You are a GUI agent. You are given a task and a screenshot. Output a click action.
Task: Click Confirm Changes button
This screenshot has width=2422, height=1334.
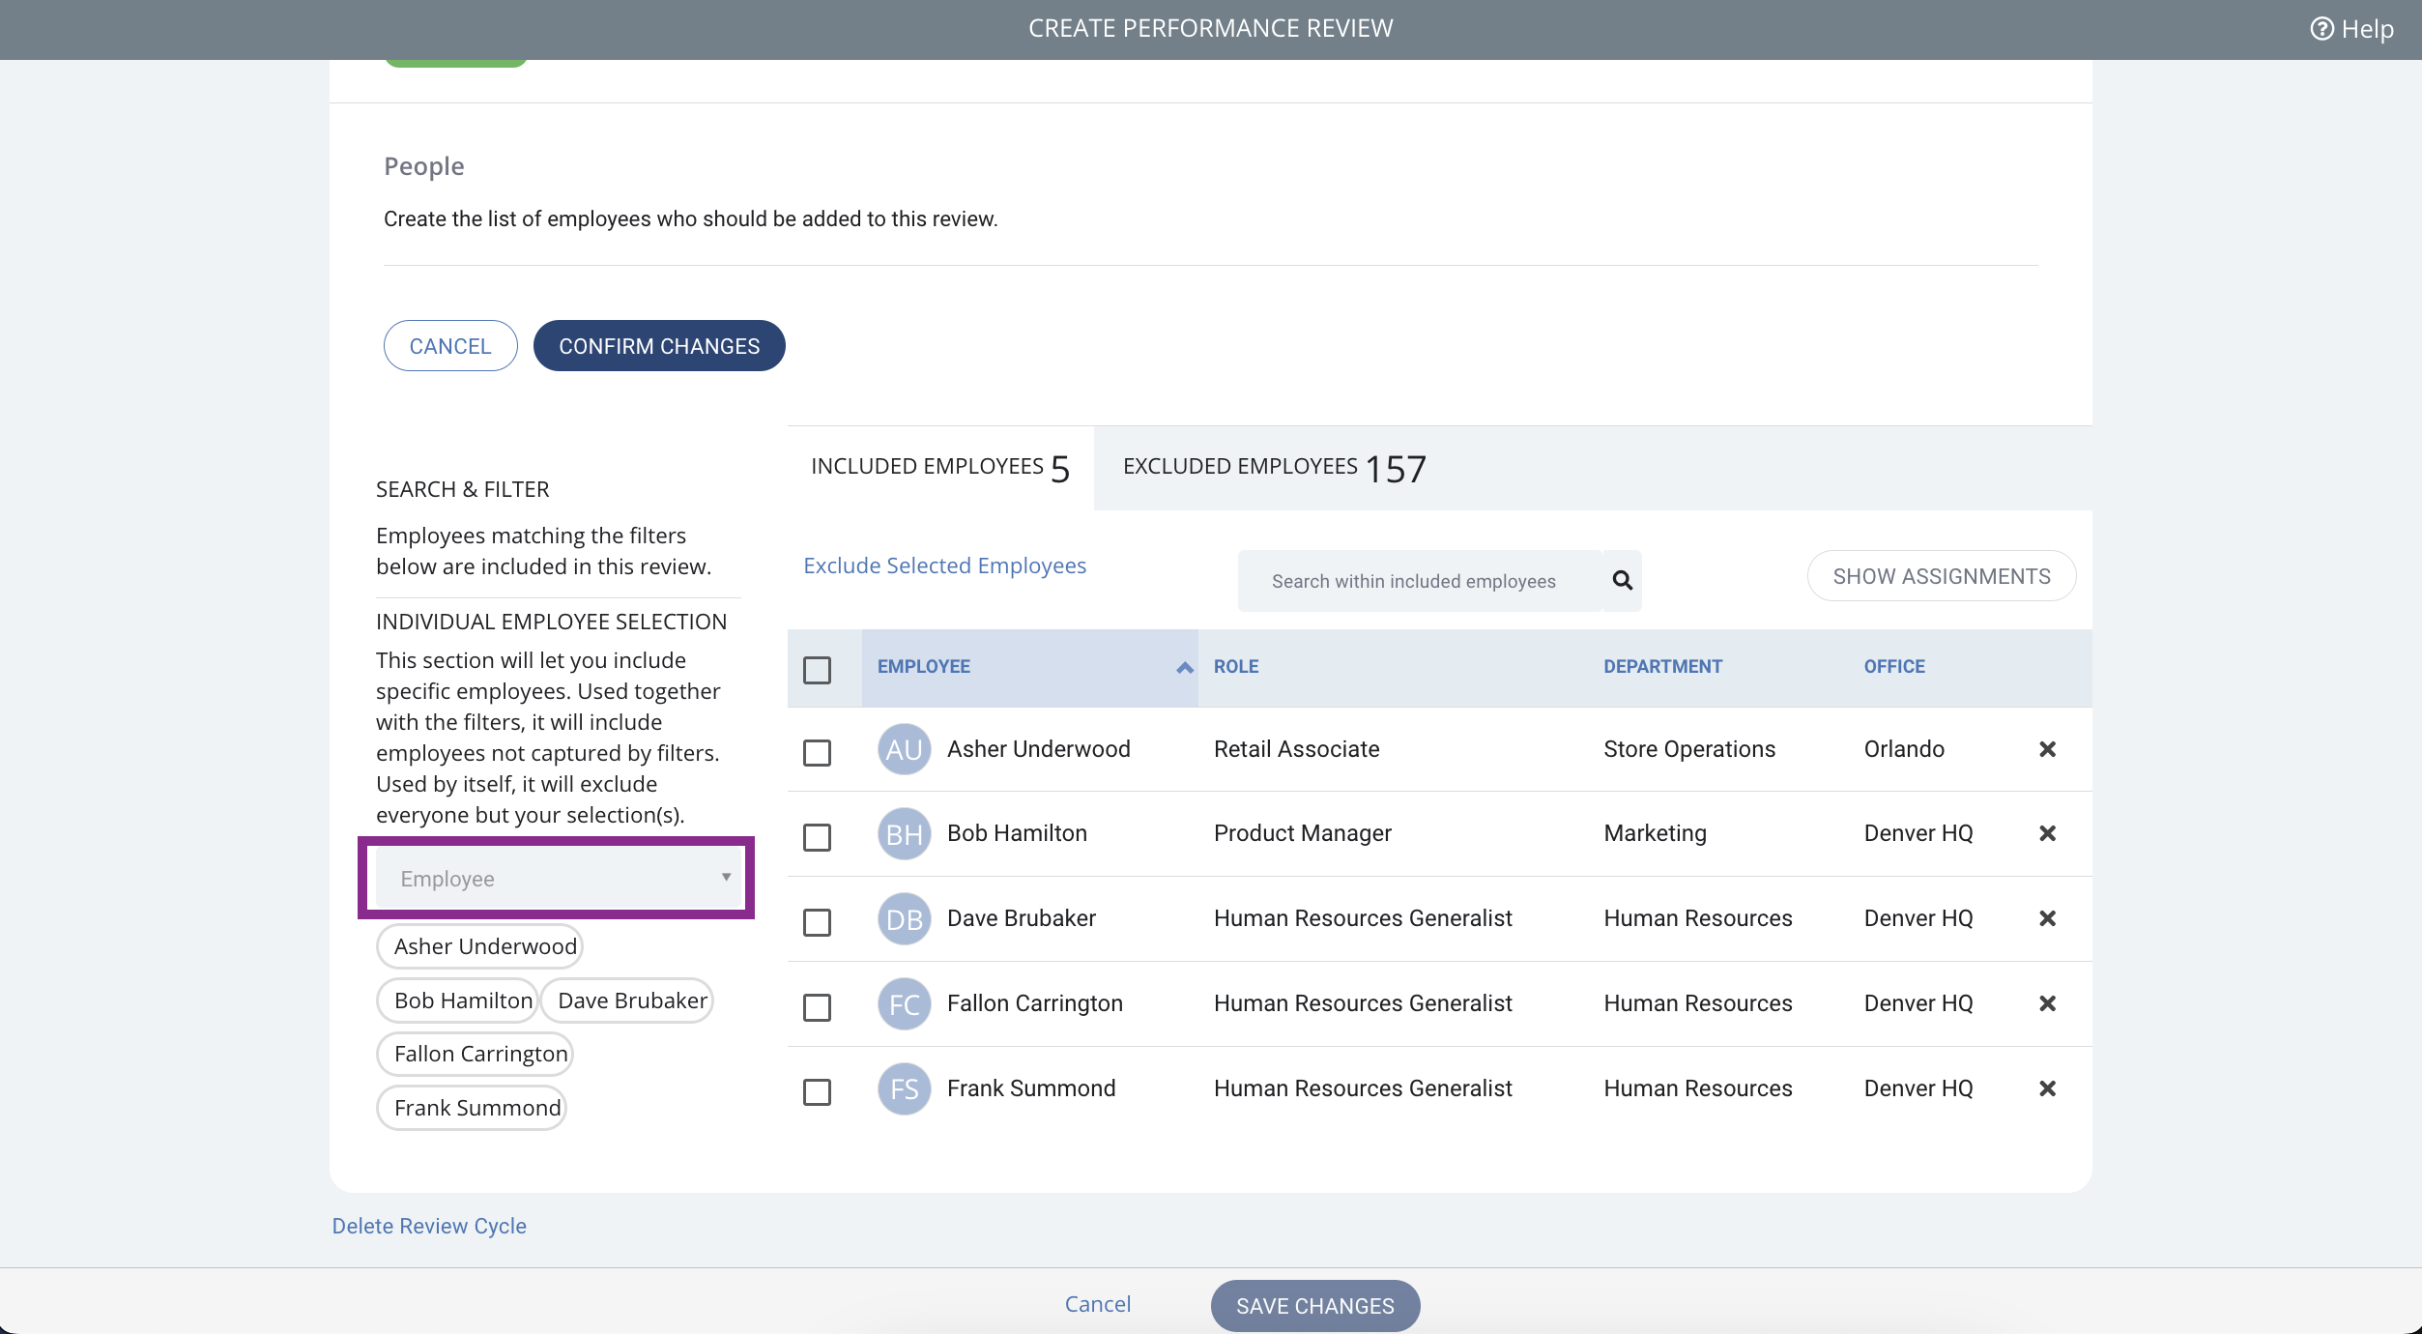pyautogui.click(x=659, y=345)
